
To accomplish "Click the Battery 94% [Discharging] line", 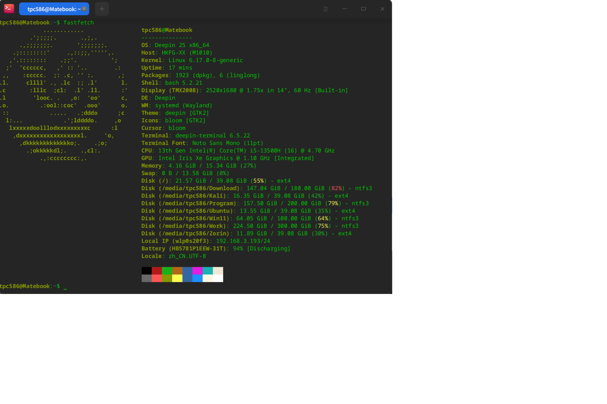I will click(216, 249).
